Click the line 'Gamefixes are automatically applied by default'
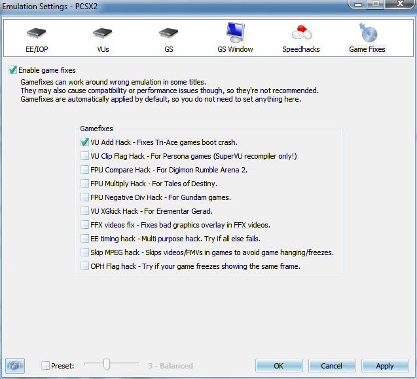This screenshot has width=417, height=379. coord(160,99)
